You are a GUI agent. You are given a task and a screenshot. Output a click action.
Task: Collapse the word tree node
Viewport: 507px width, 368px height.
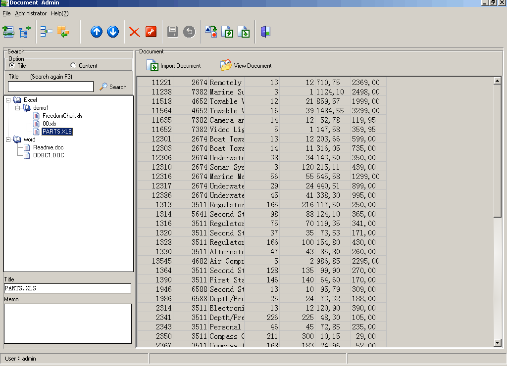pyautogui.click(x=8, y=139)
